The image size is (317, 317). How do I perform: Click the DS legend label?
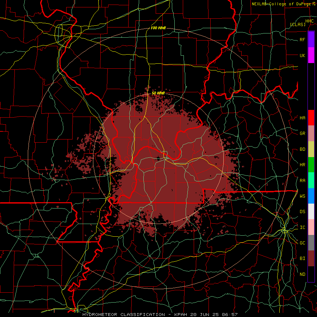tap(302, 212)
